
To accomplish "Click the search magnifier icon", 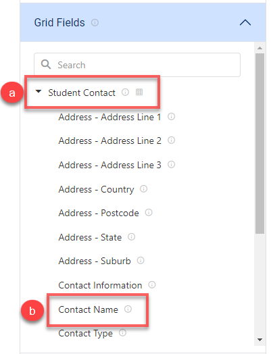I will [46, 65].
